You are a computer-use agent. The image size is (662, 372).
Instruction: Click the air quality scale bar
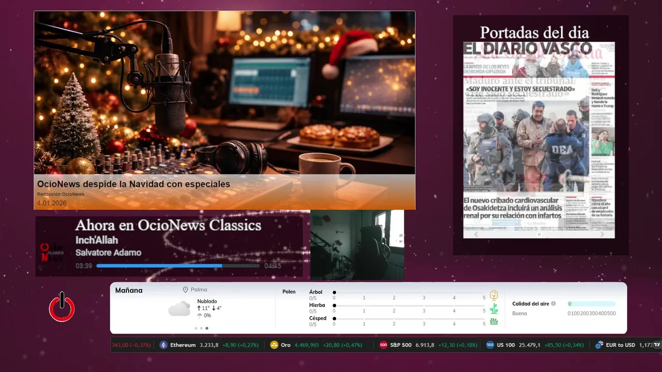pos(592,304)
